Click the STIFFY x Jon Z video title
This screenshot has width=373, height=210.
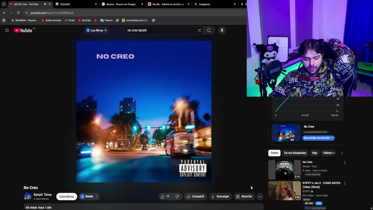click(x=321, y=185)
